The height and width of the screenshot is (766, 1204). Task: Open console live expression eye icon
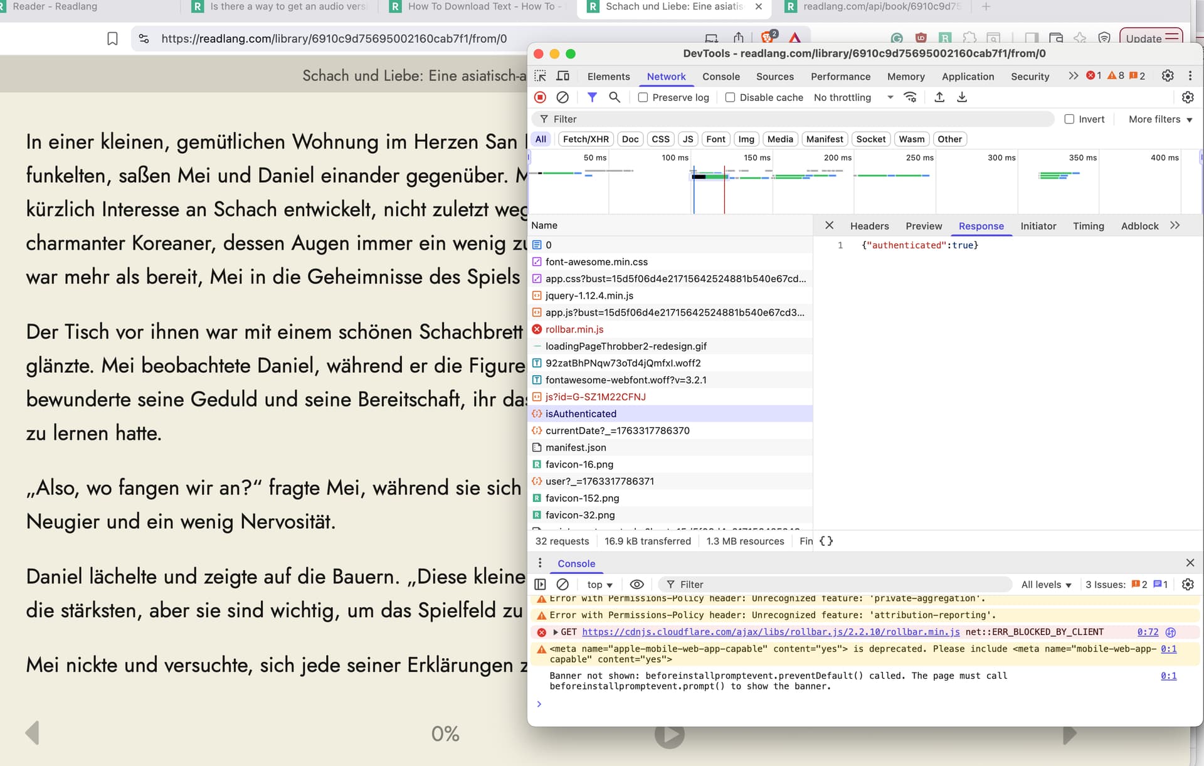(x=636, y=584)
